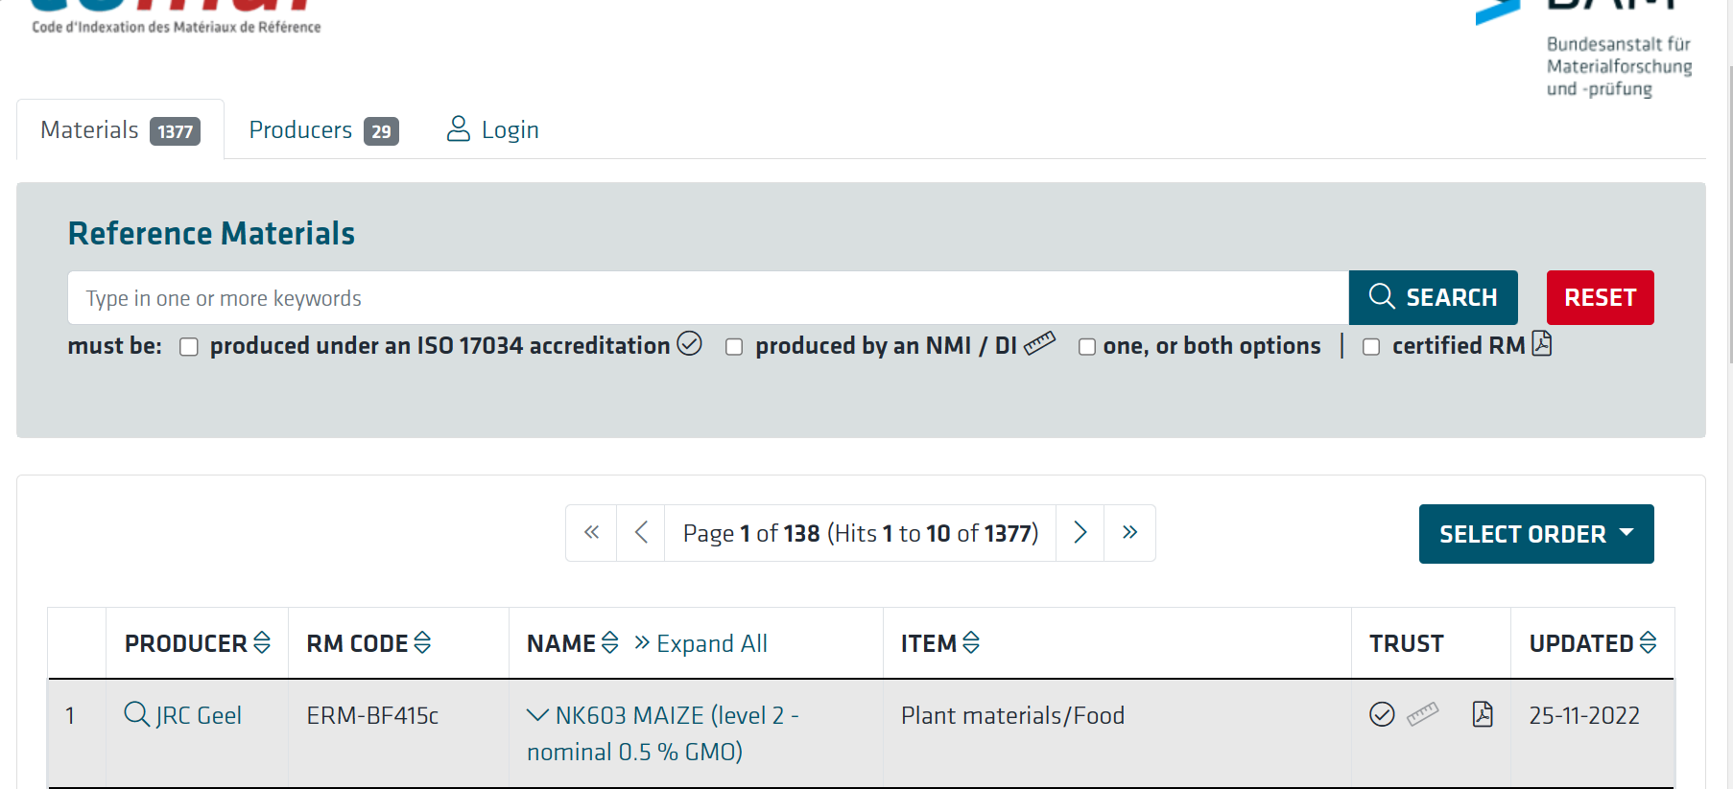This screenshot has height=789, width=1733.
Task: Go to the previous results page
Action: [x=641, y=533]
